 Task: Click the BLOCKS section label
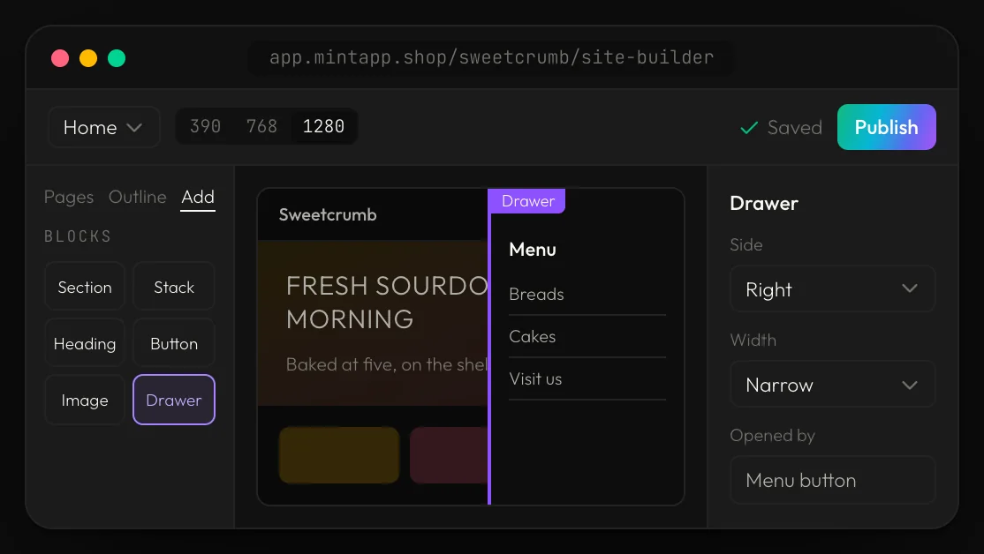point(78,236)
